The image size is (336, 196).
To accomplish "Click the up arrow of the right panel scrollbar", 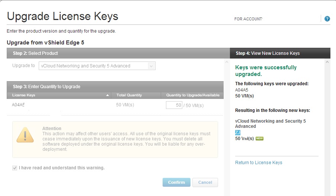I will click(x=327, y=62).
